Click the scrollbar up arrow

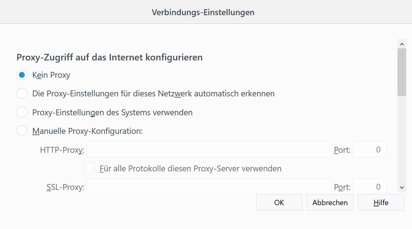402,44
